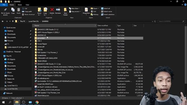Click the Rename icon
The width and height of the screenshot is (187, 105).
[x=58, y=10]
